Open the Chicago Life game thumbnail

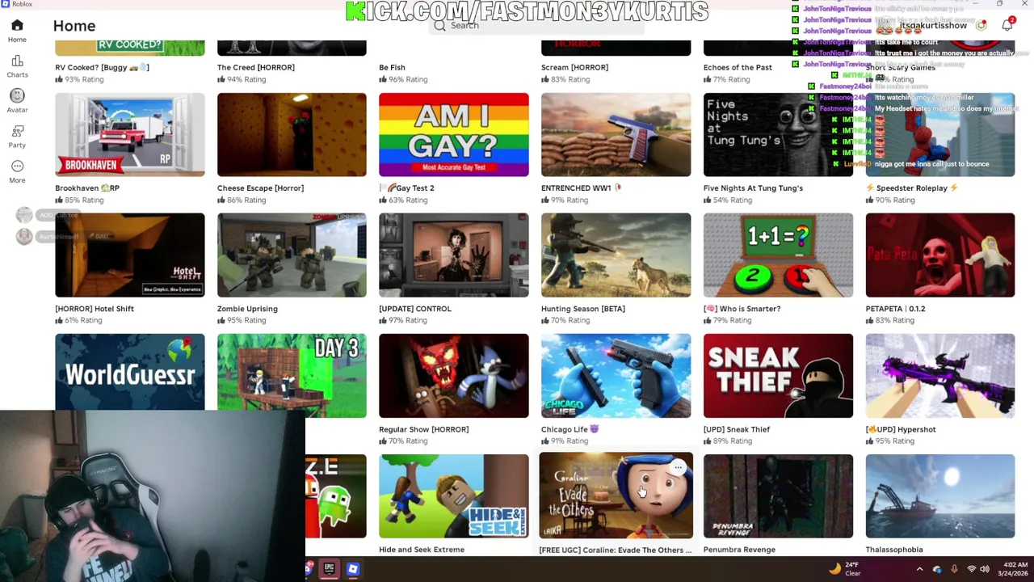point(616,375)
